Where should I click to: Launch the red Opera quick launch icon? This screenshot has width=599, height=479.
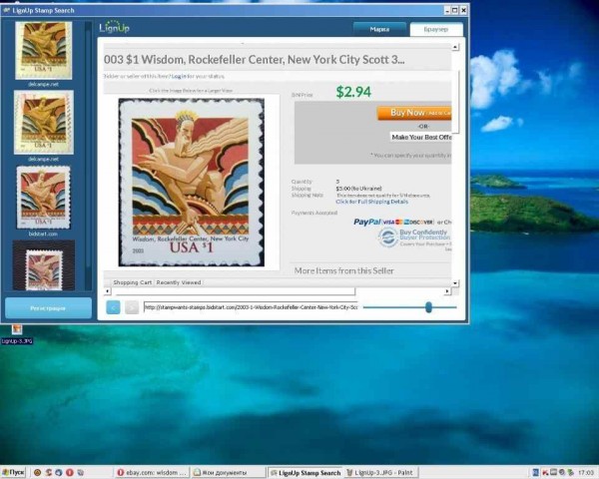pyautogui.click(x=70, y=472)
